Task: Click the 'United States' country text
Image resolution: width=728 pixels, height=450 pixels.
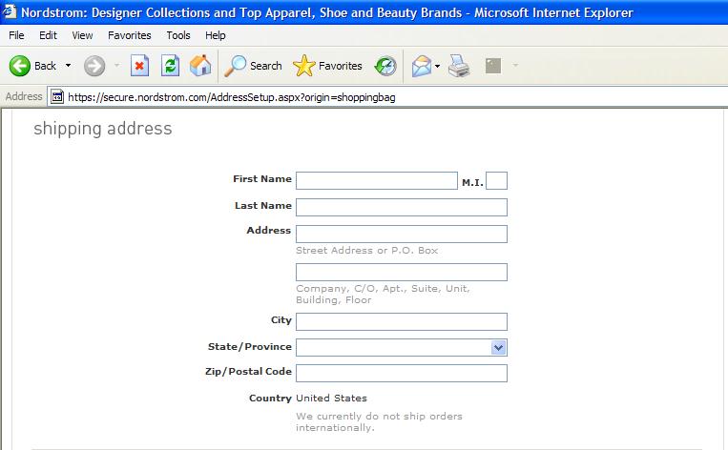Action: [x=331, y=399]
